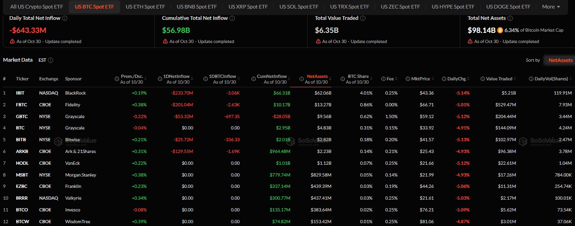Select the US BTC Spot ETF tab
Viewport: 575px width, 226px height.
(95, 7)
